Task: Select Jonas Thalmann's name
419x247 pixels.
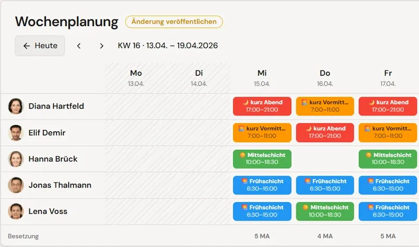Action: point(60,185)
